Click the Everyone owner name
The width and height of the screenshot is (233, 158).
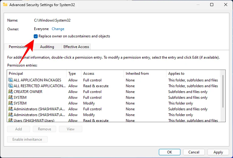(41, 29)
